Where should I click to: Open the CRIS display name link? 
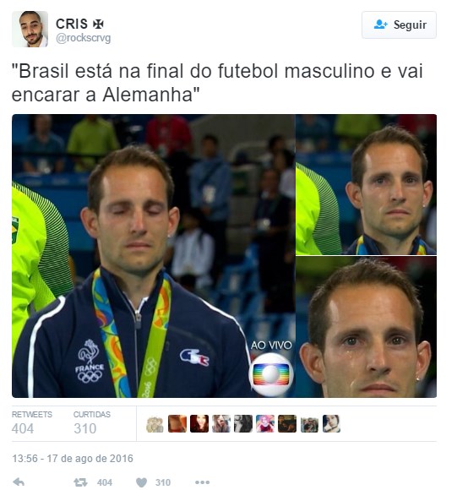[72, 24]
